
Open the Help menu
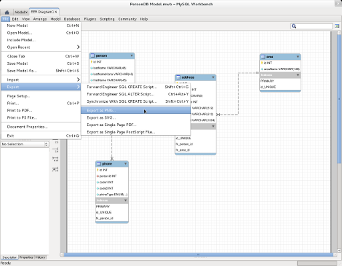[144, 19]
